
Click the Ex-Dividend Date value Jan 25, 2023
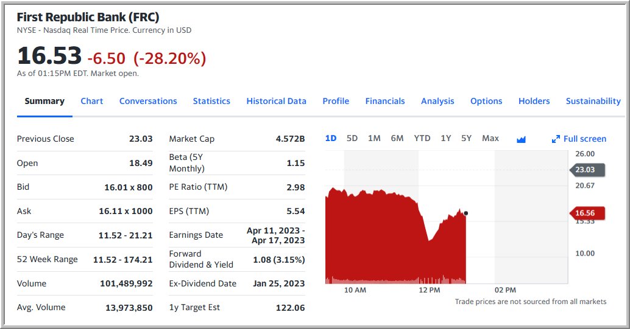[x=279, y=283]
